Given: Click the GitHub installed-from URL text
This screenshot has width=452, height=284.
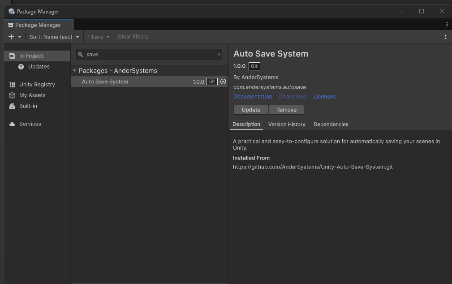Looking at the screenshot, I should [313, 167].
